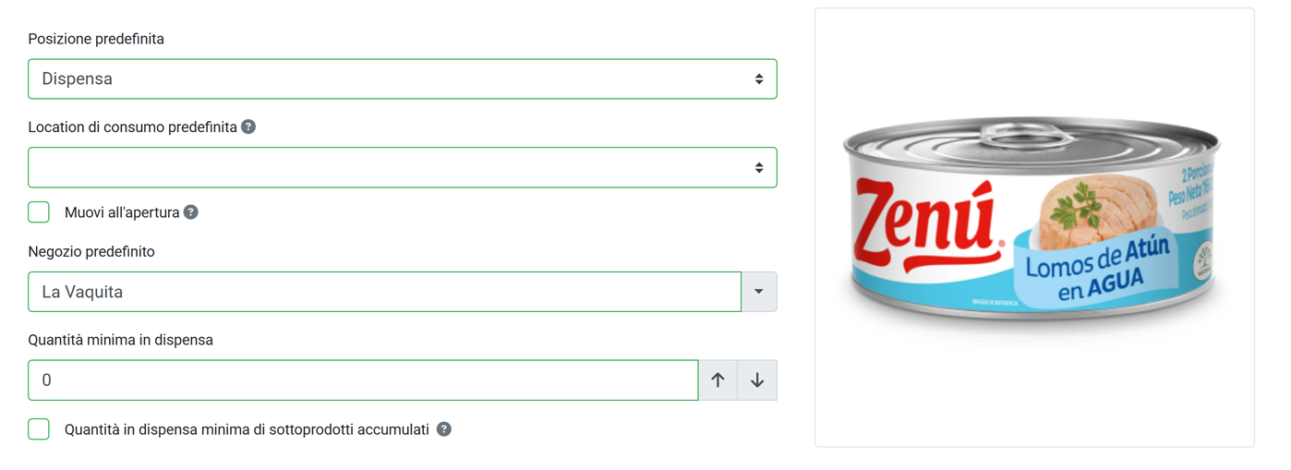Click the up-down arrows icon on empty consumption select
Image resolution: width=1291 pixels, height=470 pixels.
pos(759,168)
